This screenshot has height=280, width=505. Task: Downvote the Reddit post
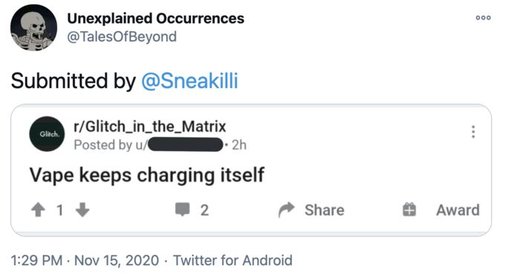(x=82, y=210)
